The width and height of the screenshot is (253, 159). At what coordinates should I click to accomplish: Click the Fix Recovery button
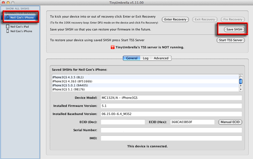pyautogui.click(x=233, y=19)
